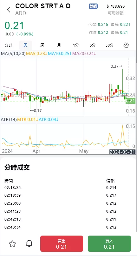The height and width of the screenshot is (256, 137).
Task: Tap the 餘額 balance badge
Action: [93, 6]
